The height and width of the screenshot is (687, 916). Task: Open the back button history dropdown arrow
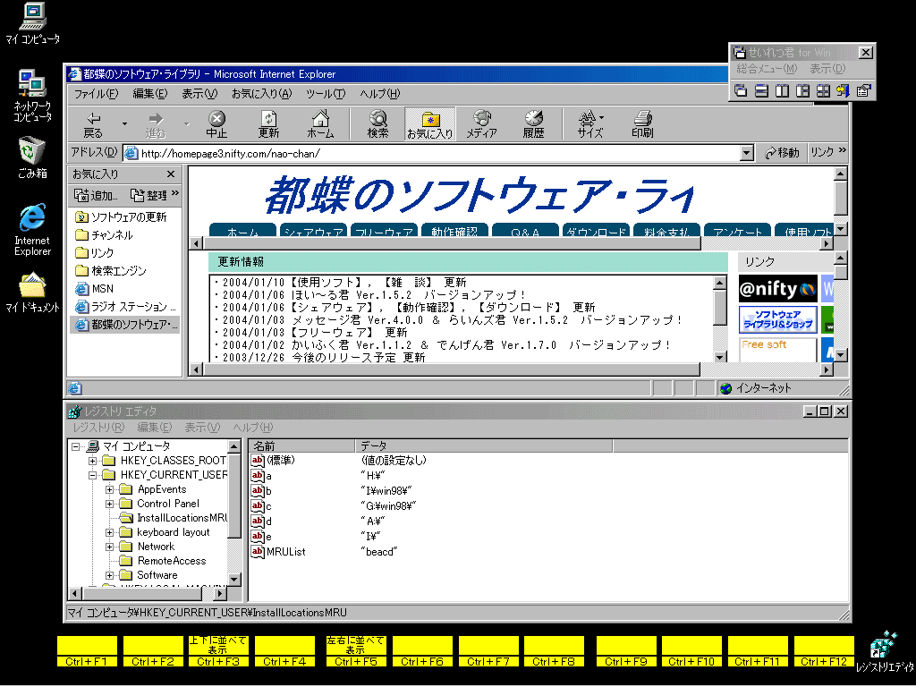pos(123,123)
